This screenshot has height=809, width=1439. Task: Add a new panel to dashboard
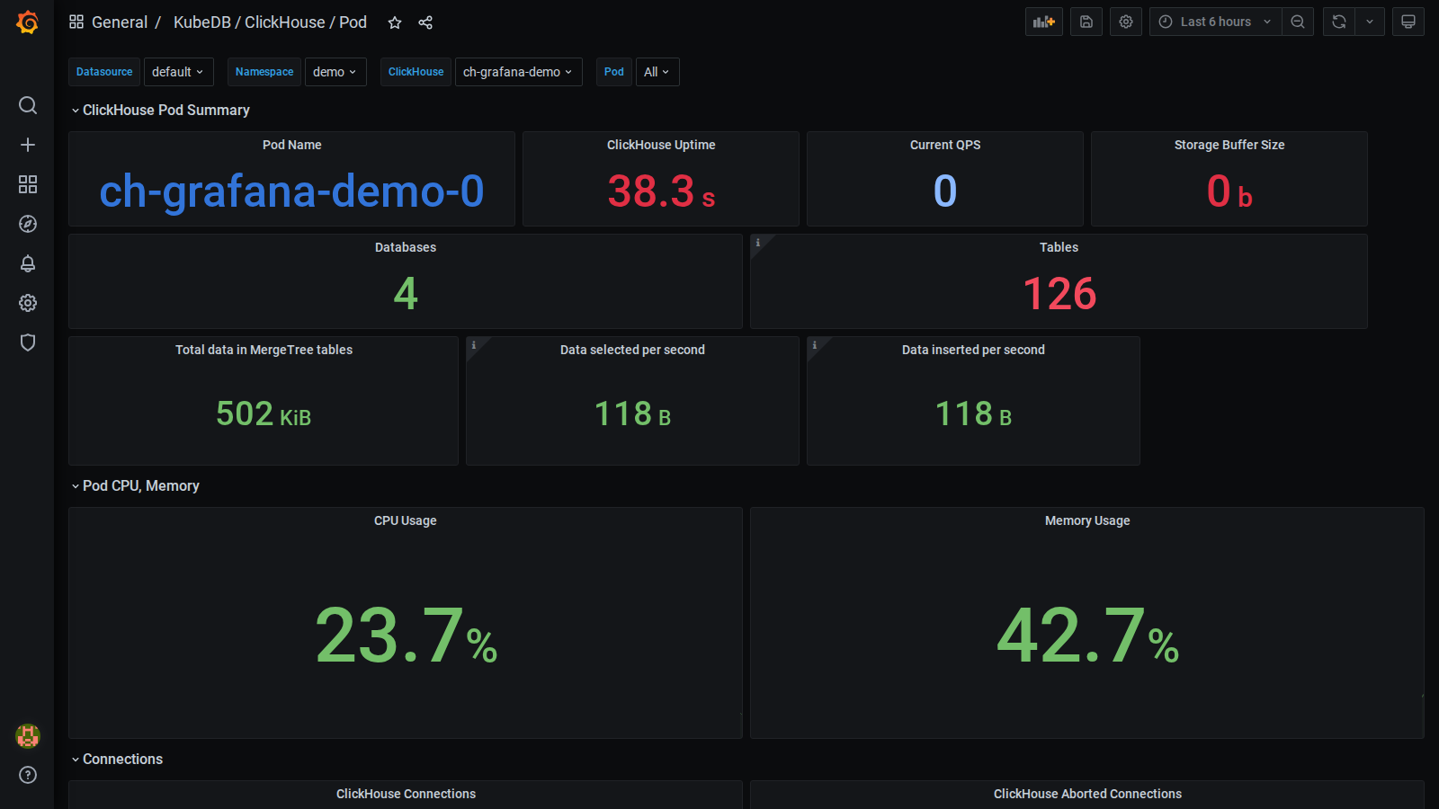[1044, 22]
